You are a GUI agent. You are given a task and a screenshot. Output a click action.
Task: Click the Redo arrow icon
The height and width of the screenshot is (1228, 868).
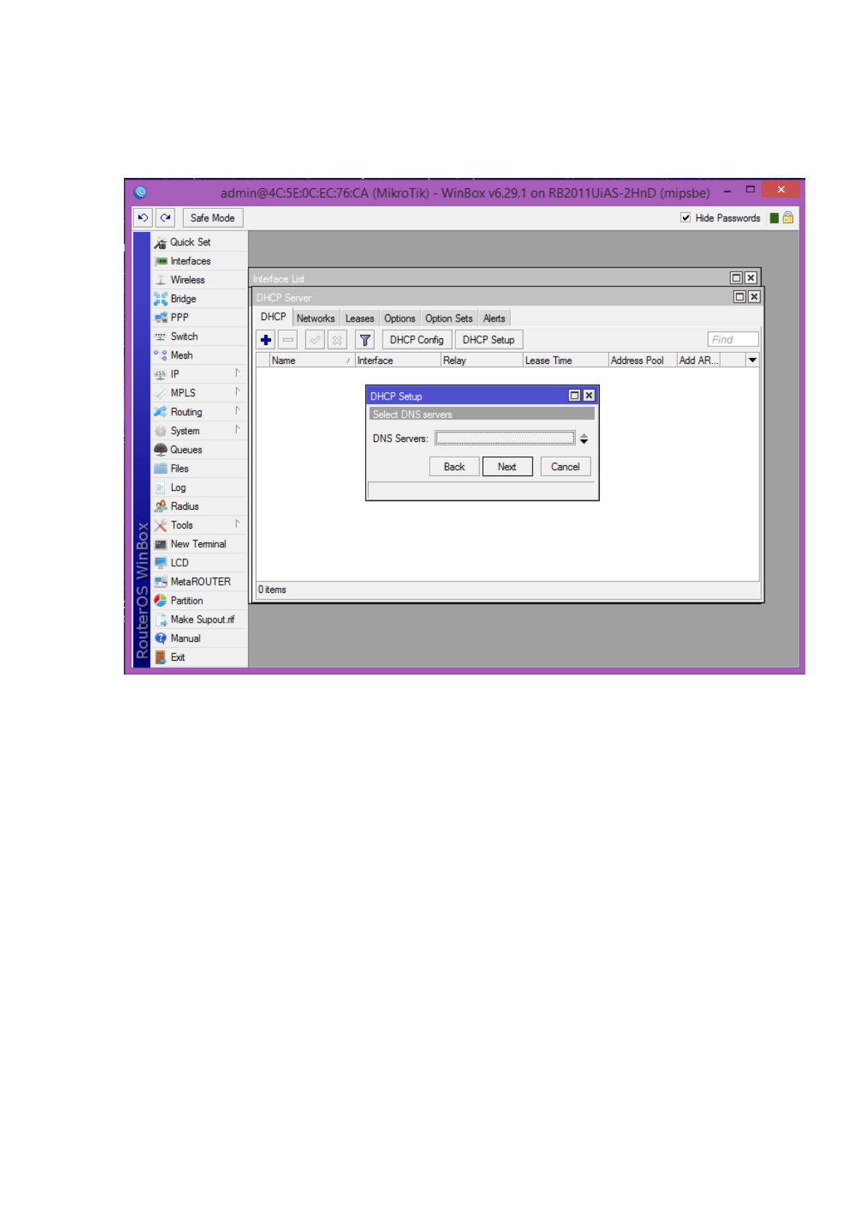(165, 218)
